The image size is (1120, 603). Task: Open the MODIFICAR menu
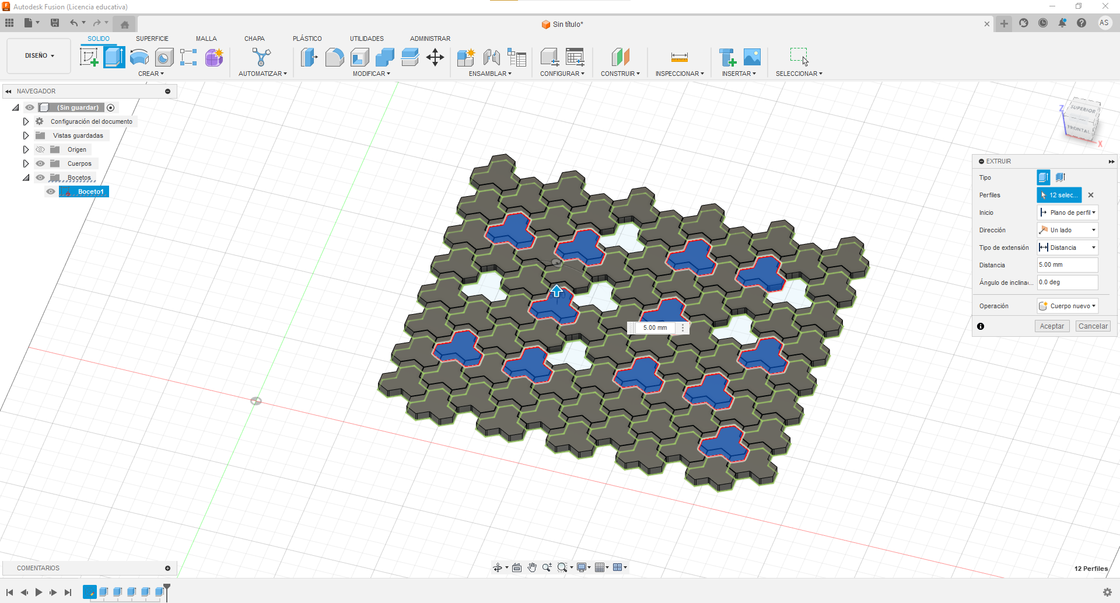372,74
